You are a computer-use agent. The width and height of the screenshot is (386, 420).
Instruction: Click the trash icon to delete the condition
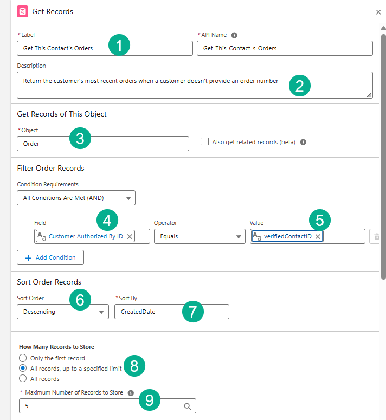(x=376, y=237)
